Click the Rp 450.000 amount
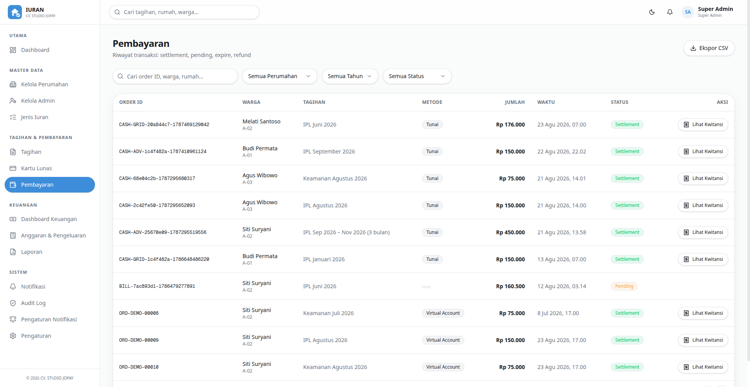The width and height of the screenshot is (750, 387). tap(510, 232)
